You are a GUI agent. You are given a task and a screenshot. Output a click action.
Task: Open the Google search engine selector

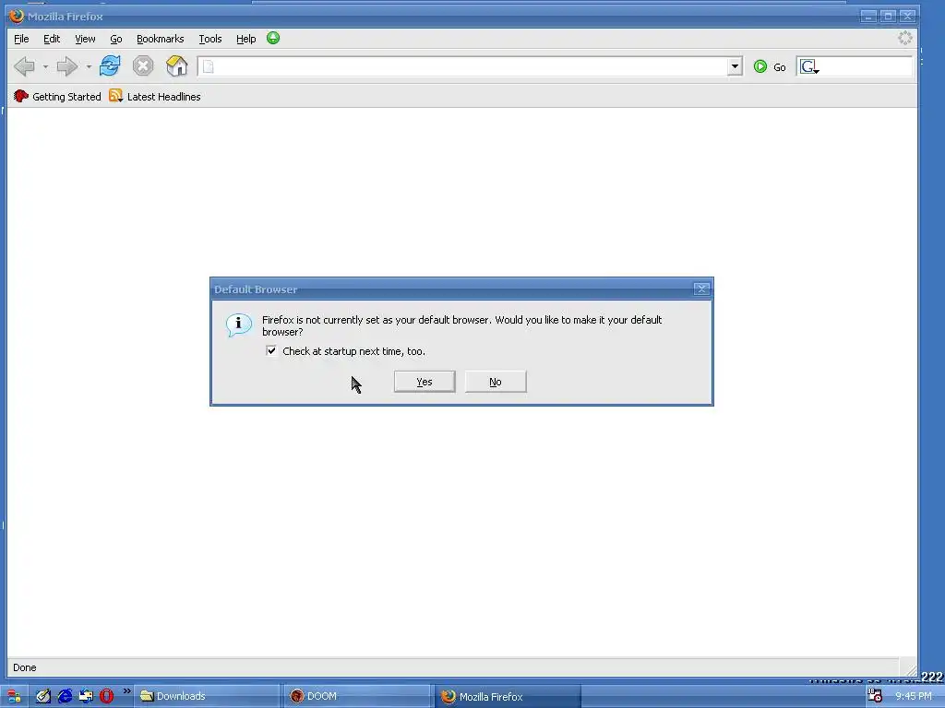808,66
